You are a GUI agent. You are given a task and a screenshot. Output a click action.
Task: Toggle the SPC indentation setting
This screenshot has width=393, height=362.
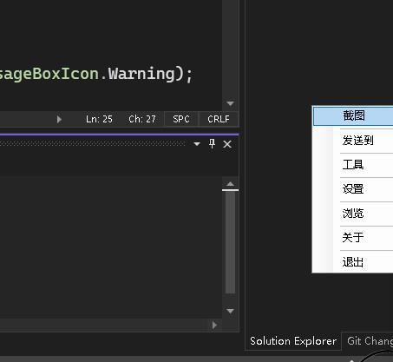coord(181,119)
